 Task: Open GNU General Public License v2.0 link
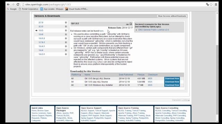(153, 30)
